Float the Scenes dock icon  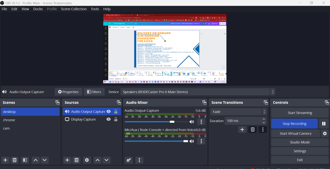click(57, 102)
